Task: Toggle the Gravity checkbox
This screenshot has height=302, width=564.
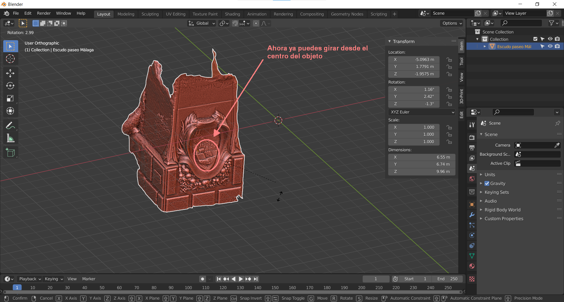Action: (487, 184)
